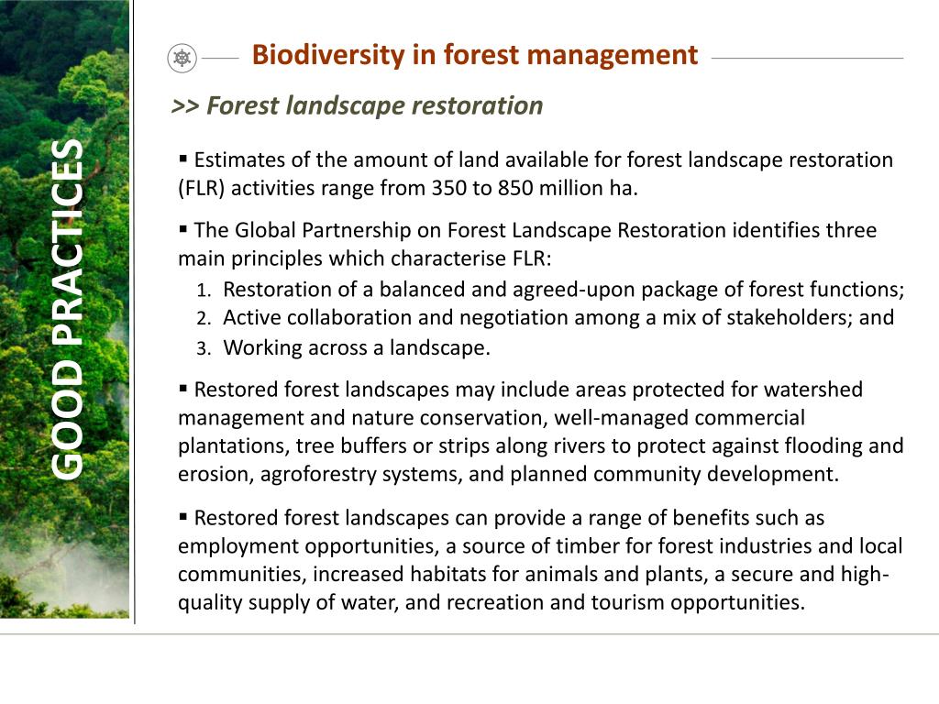Click list item 3 "Working across a landscape."

344,347
